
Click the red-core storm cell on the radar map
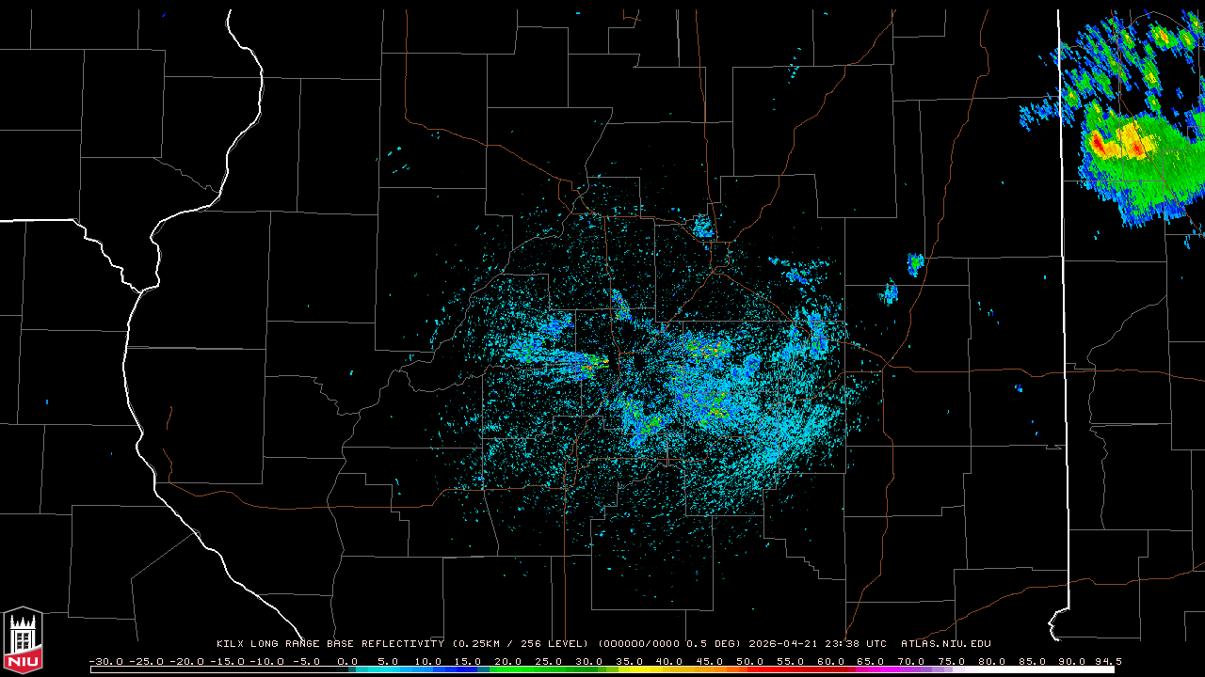coord(1120,144)
